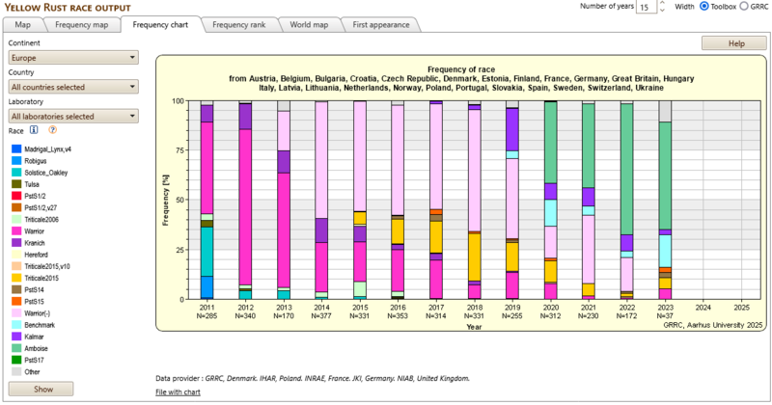Click the Kalmar purple legend swatch
This screenshot has width=772, height=405.
tap(15, 336)
